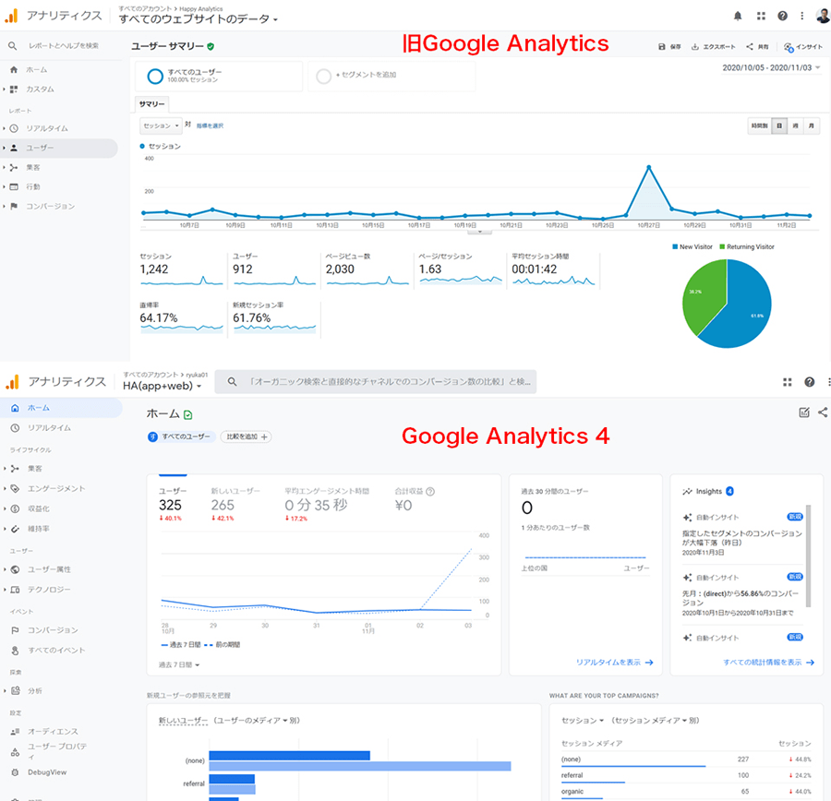
Task: Open リアルタイム clock icon in old Analytics sidebar
Action: coord(14,128)
